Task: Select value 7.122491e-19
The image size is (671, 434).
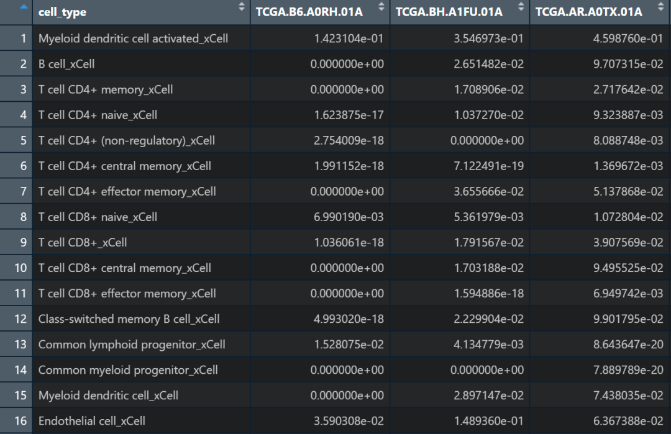Action: 489,166
